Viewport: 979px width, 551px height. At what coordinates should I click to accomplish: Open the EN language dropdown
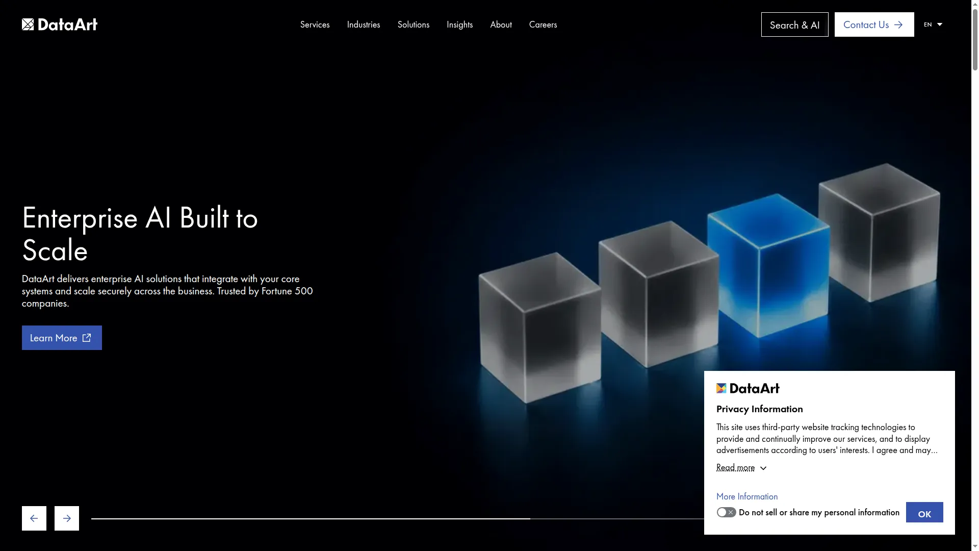(933, 24)
